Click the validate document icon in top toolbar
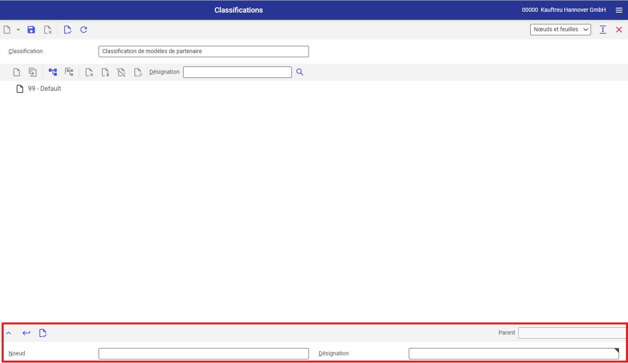The image size is (628, 363). pos(67,30)
